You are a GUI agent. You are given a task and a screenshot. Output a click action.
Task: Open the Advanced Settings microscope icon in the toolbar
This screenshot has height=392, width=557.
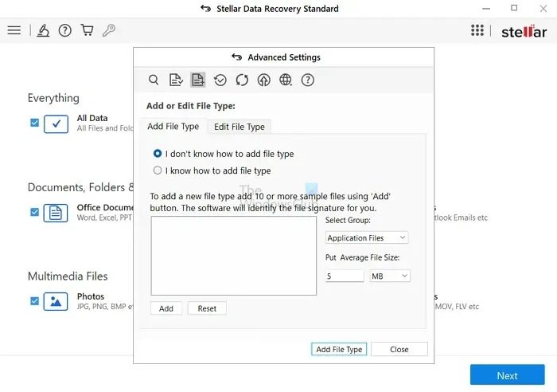point(43,30)
